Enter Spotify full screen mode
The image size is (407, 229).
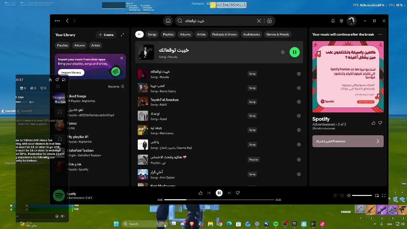pos(384,196)
